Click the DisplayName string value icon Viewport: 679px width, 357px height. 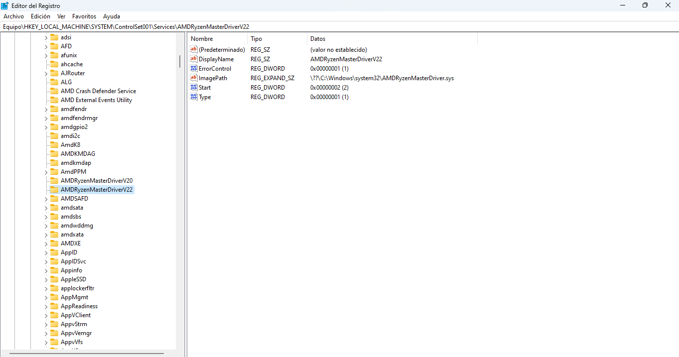[194, 59]
